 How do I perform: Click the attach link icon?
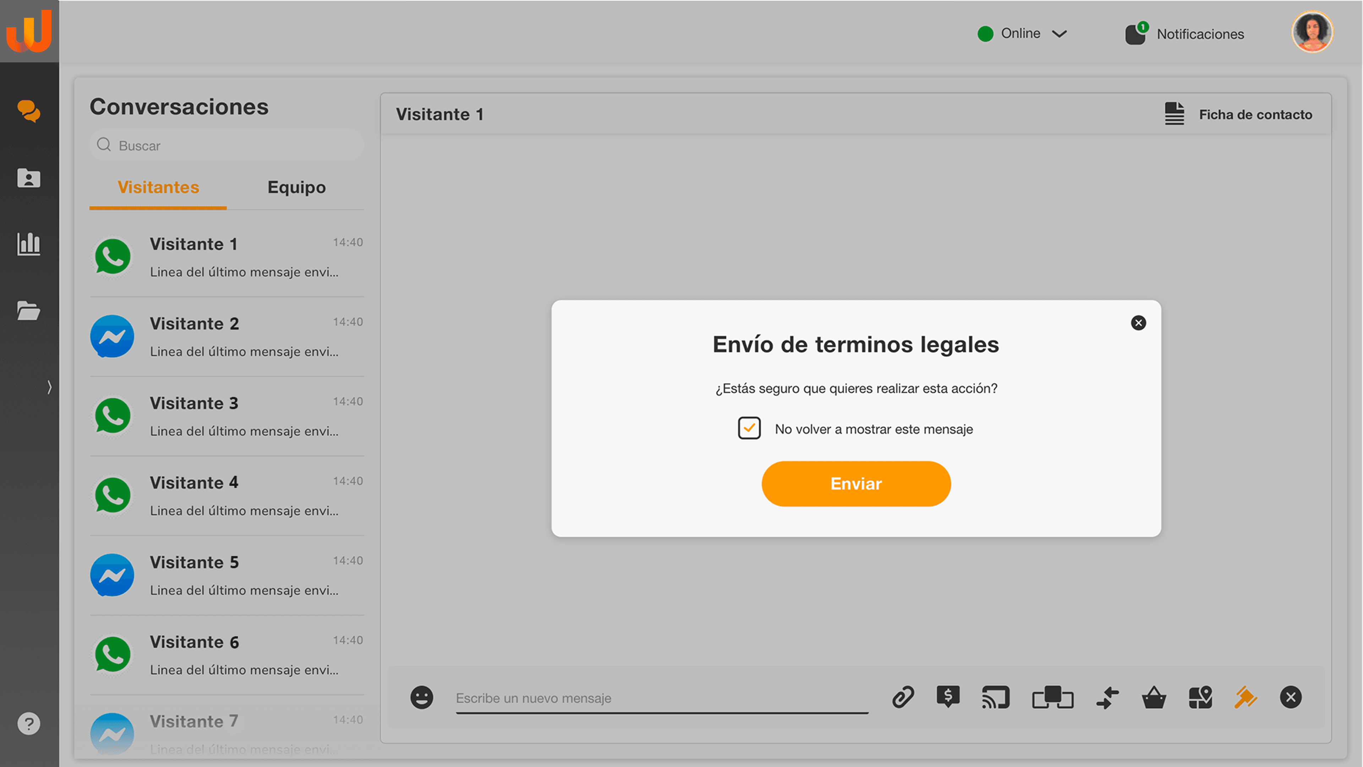903,697
